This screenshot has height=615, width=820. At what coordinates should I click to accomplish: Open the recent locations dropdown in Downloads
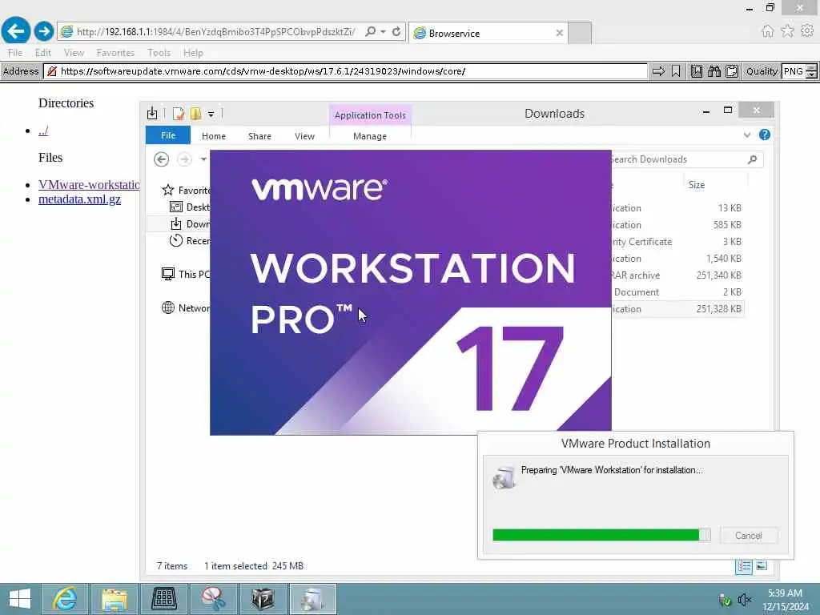click(203, 159)
